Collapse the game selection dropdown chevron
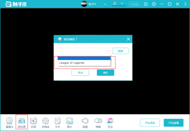 pos(108,51)
